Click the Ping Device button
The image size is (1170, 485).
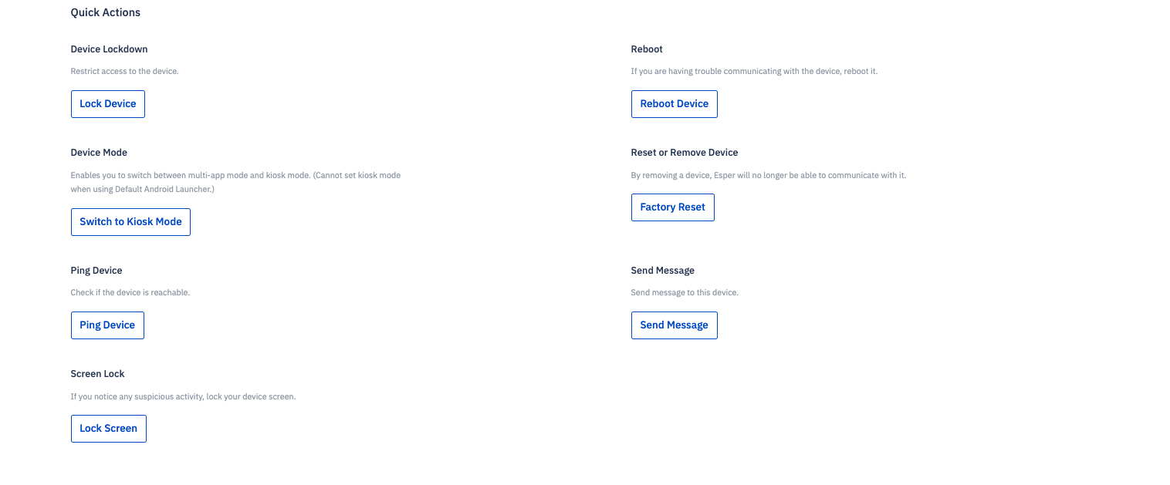click(107, 325)
